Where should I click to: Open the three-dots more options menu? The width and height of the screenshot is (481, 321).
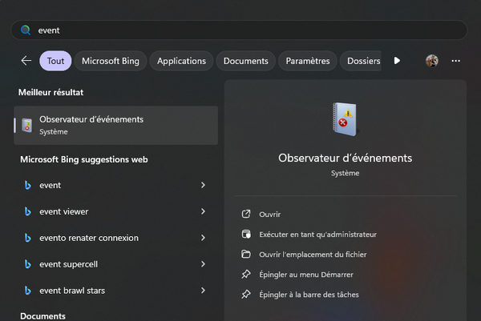[455, 61]
